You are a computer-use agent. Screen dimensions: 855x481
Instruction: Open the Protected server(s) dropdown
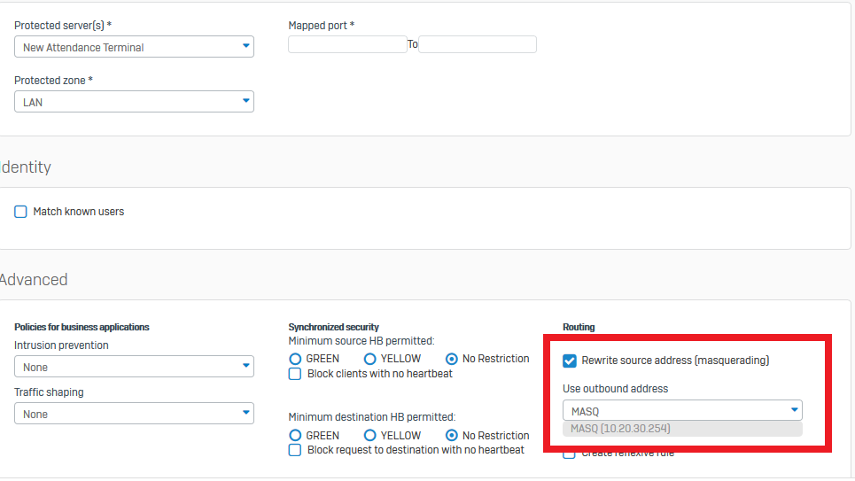point(134,47)
